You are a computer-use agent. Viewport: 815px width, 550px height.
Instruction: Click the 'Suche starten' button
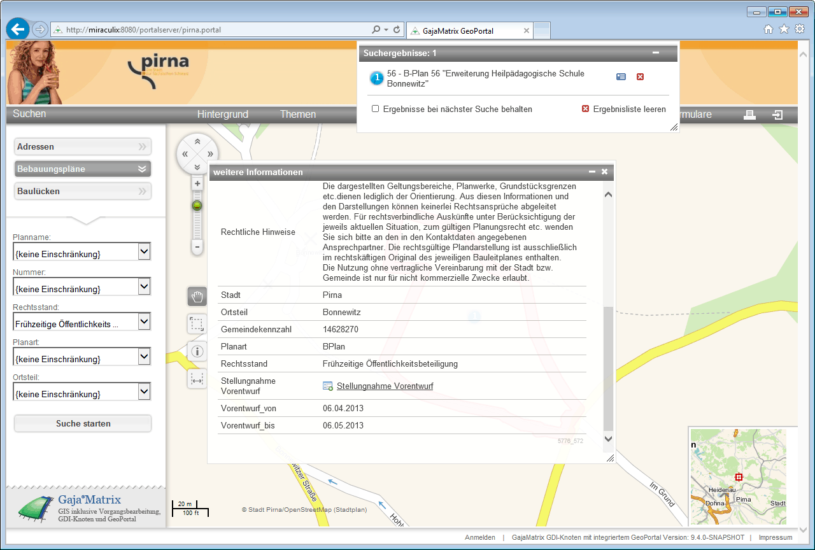point(83,423)
